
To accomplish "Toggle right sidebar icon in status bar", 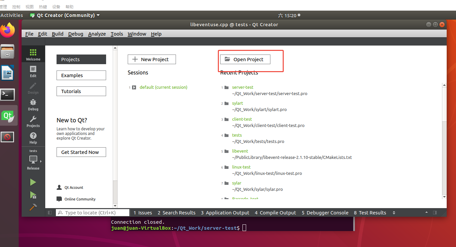I will point(435,213).
